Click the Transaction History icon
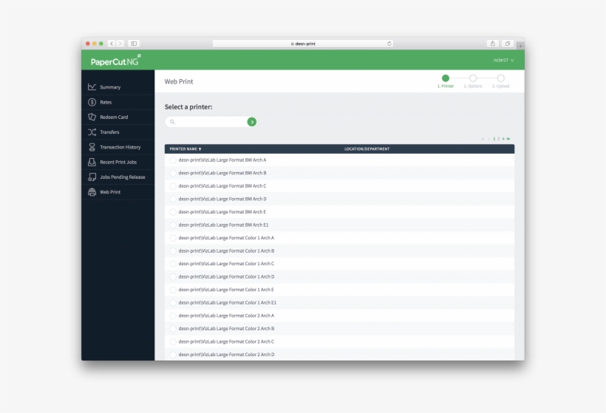Viewport: 606px width, 413px height. tap(92, 147)
